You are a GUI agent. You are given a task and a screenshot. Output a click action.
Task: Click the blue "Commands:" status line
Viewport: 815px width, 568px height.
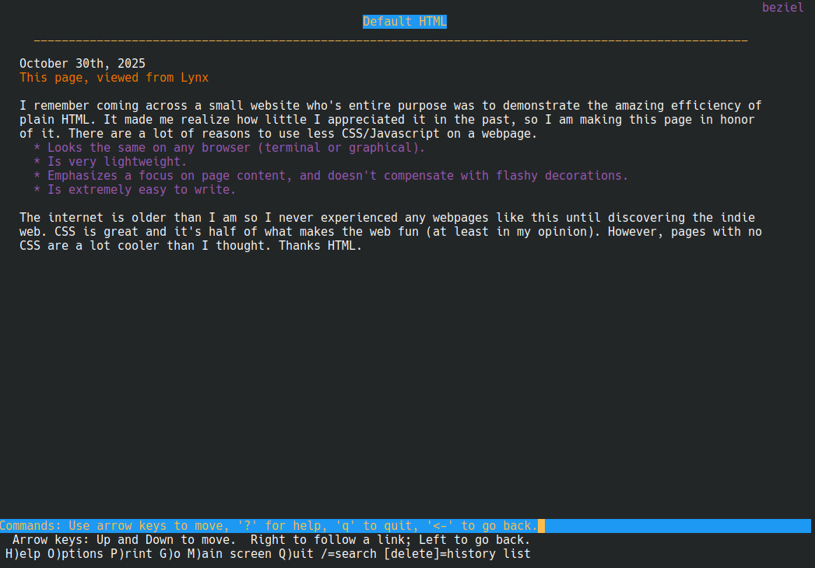pyautogui.click(x=269, y=526)
